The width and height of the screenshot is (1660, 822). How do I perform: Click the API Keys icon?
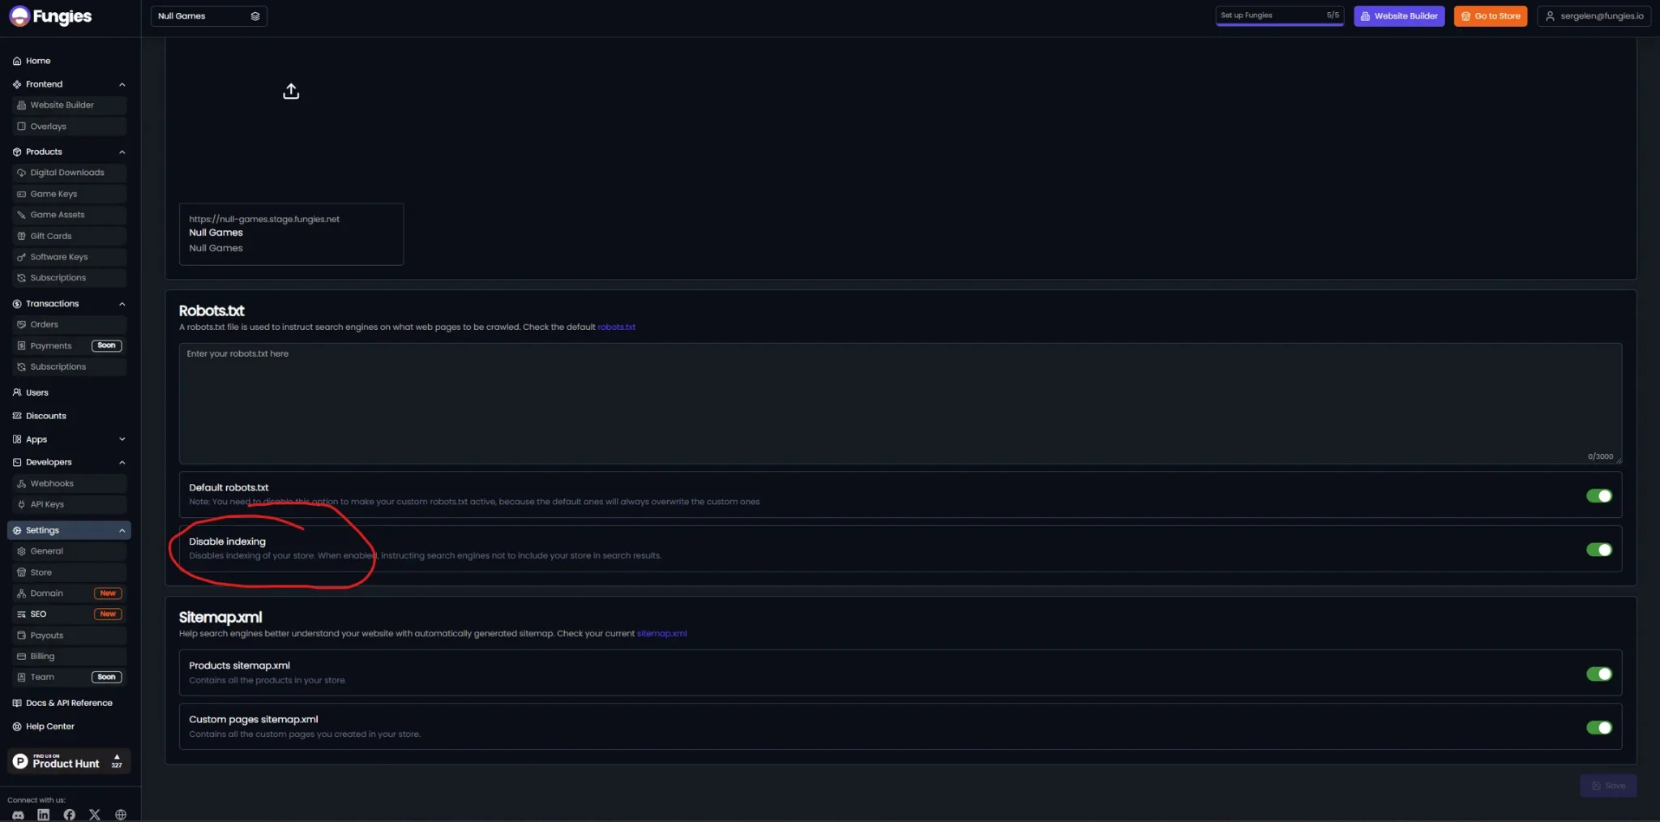22,504
